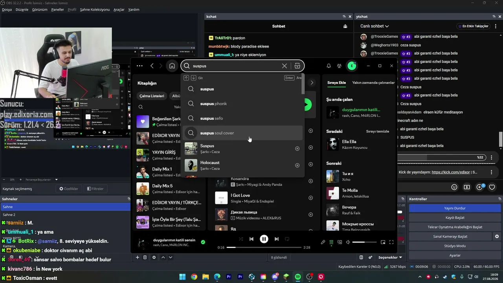This screenshot has width=503, height=283.
Task: Open the kick.com/edixor link
Action: click(451, 172)
